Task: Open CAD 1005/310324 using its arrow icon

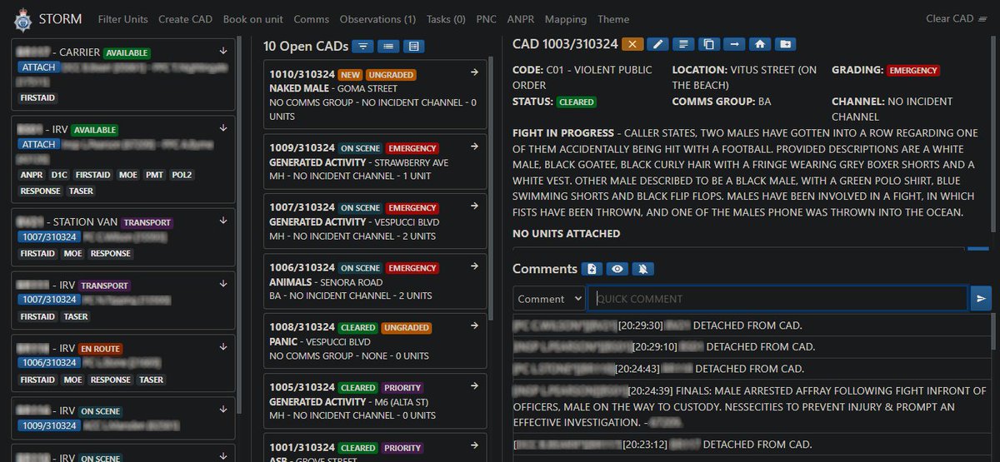Action: (474, 386)
